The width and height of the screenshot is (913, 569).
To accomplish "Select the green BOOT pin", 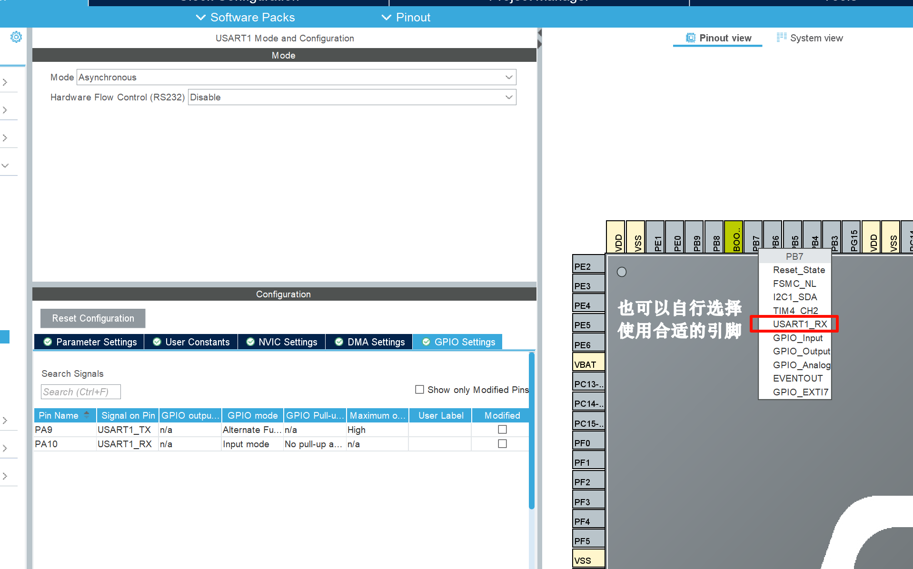I will point(734,237).
